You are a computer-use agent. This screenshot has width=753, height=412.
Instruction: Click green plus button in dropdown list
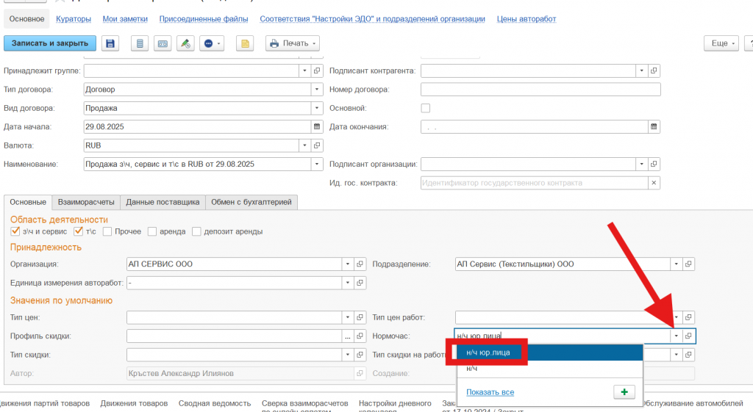click(623, 392)
